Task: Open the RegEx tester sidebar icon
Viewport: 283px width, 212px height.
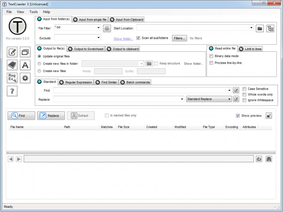Action: [x=12, y=78]
